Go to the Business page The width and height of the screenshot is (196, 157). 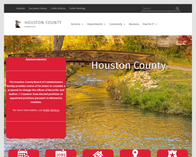tap(134, 24)
